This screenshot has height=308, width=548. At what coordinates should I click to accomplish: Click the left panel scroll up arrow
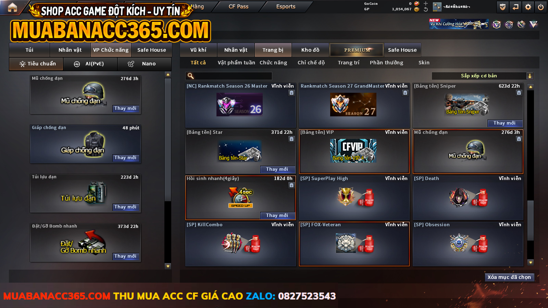[x=168, y=75]
